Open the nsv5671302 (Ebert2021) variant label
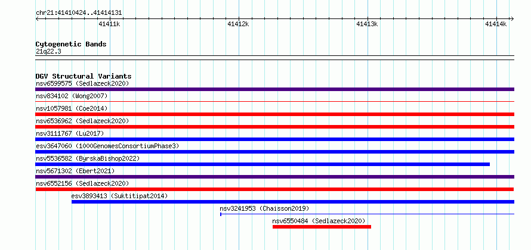 [75, 171]
